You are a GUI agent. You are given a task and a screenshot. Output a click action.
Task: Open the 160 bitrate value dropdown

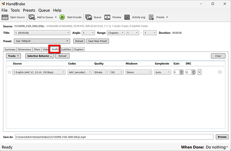pos(116,72)
